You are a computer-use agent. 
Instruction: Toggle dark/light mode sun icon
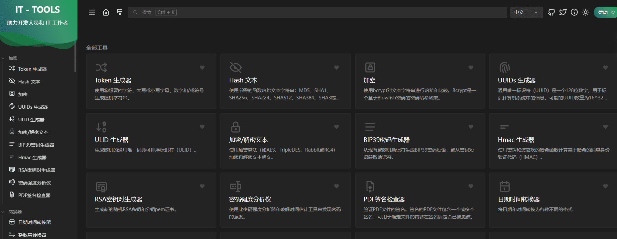(585, 12)
